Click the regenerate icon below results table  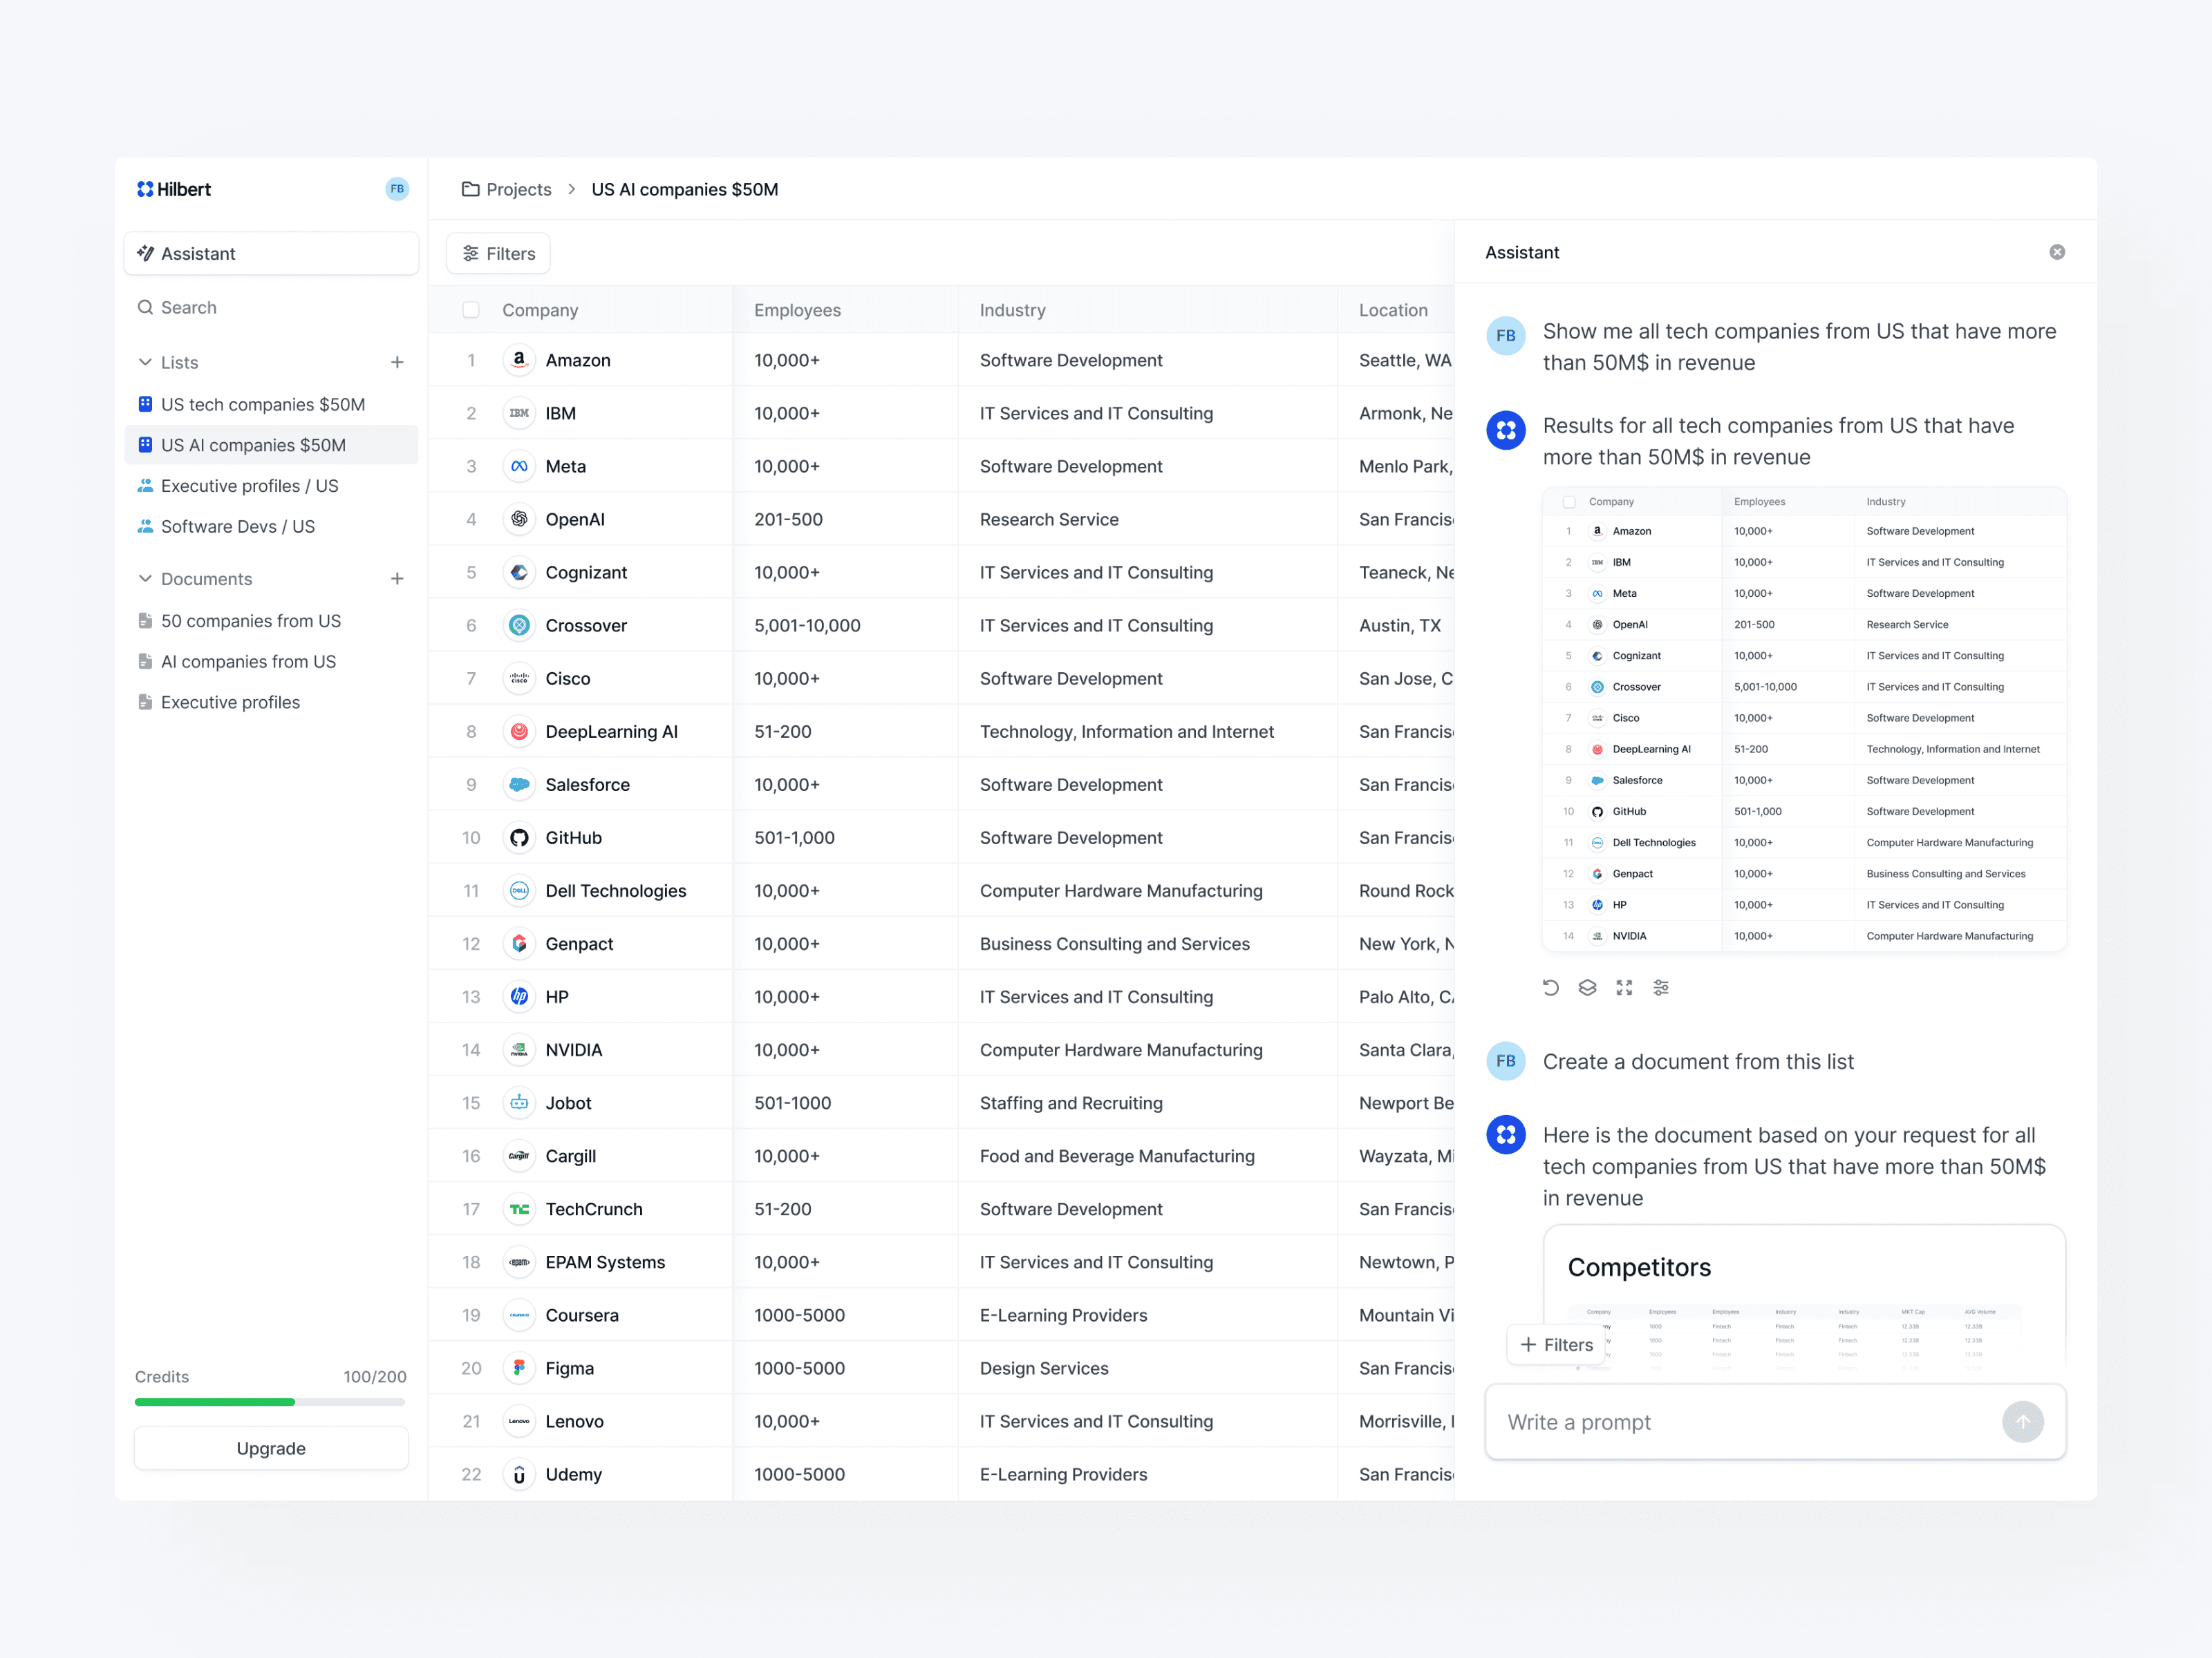point(1550,987)
